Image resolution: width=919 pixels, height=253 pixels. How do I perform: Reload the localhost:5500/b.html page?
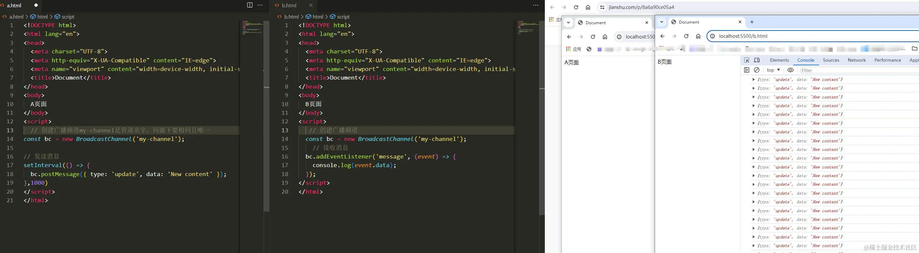(x=686, y=36)
